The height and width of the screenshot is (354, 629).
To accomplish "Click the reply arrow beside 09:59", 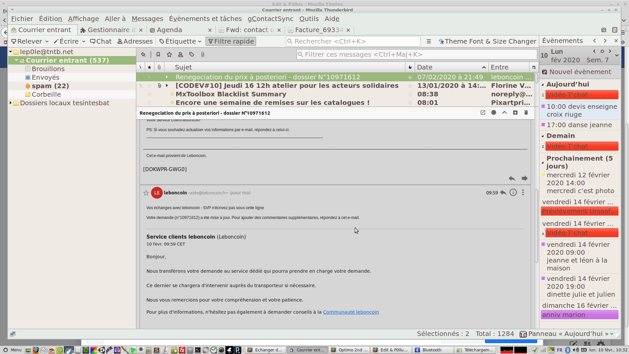I will coord(504,193).
